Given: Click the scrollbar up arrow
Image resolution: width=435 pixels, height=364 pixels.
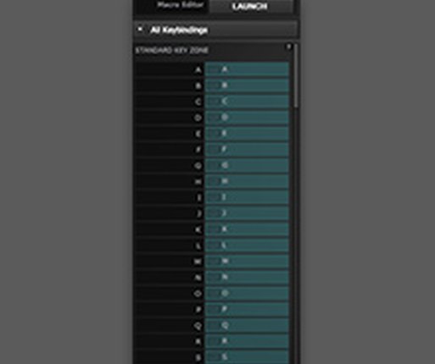Looking at the screenshot, I should (x=289, y=47).
